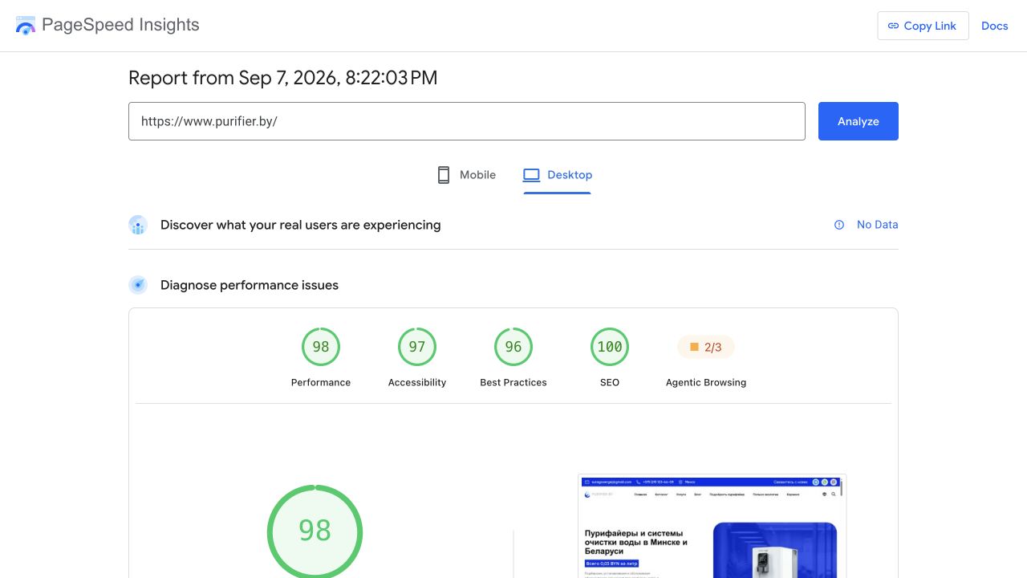Click the purifier.by page screenshot thumbnail

712,526
